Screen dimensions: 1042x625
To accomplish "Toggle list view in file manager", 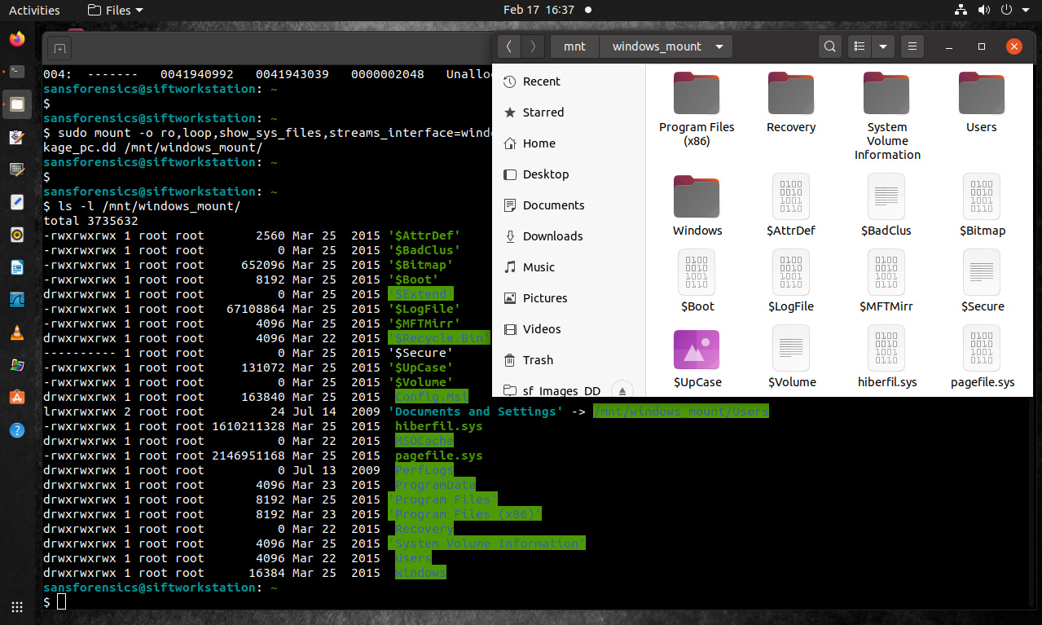I will click(859, 46).
